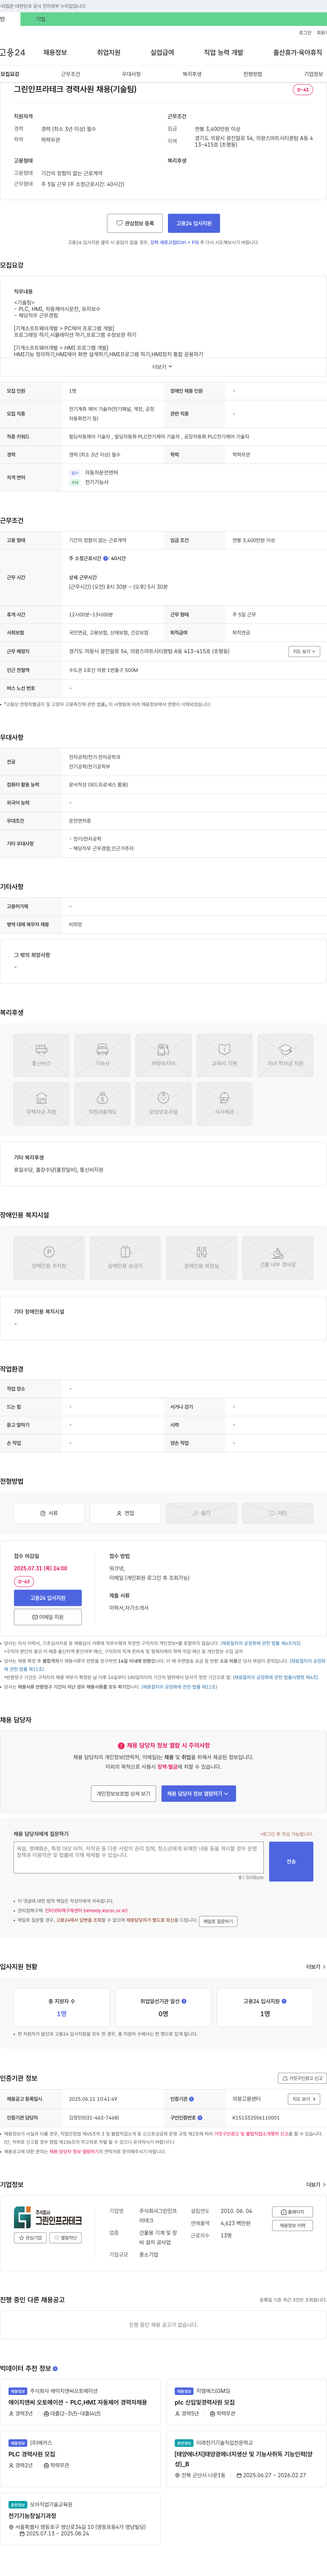Viewport: 327px width, 2576px height.
Task: Open 지도 보기 for 의왕고용센터
Action: (304, 2099)
